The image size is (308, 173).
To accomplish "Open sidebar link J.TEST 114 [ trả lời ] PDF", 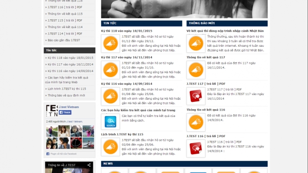I will pos(65,34).
